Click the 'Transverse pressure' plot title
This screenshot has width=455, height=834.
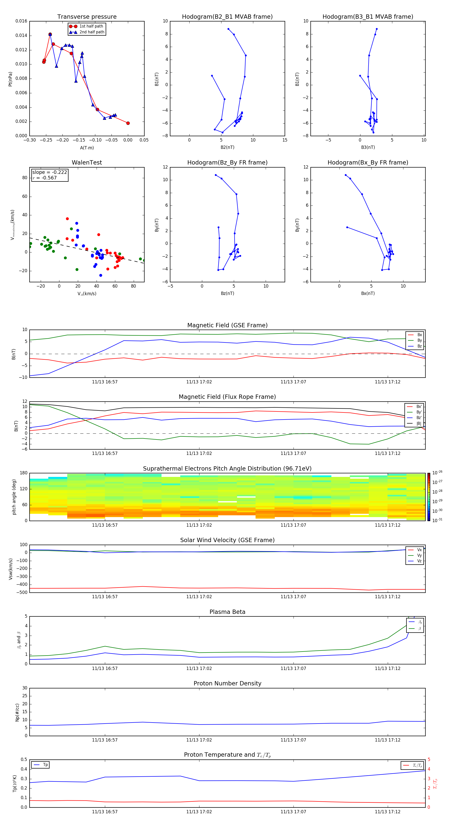point(87,17)
